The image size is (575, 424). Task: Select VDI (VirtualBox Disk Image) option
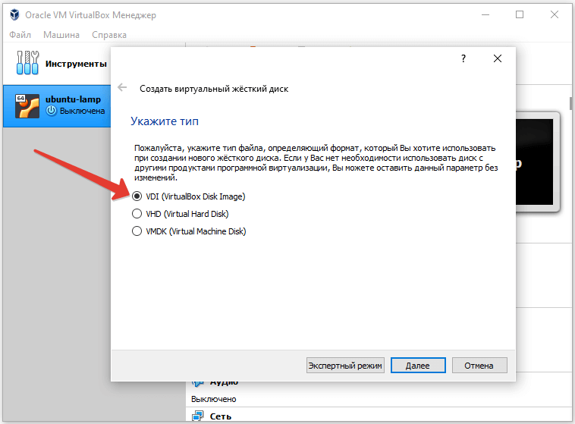pos(137,196)
